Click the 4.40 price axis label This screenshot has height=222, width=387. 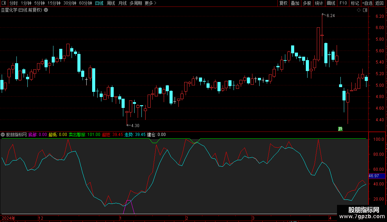tap(379, 120)
